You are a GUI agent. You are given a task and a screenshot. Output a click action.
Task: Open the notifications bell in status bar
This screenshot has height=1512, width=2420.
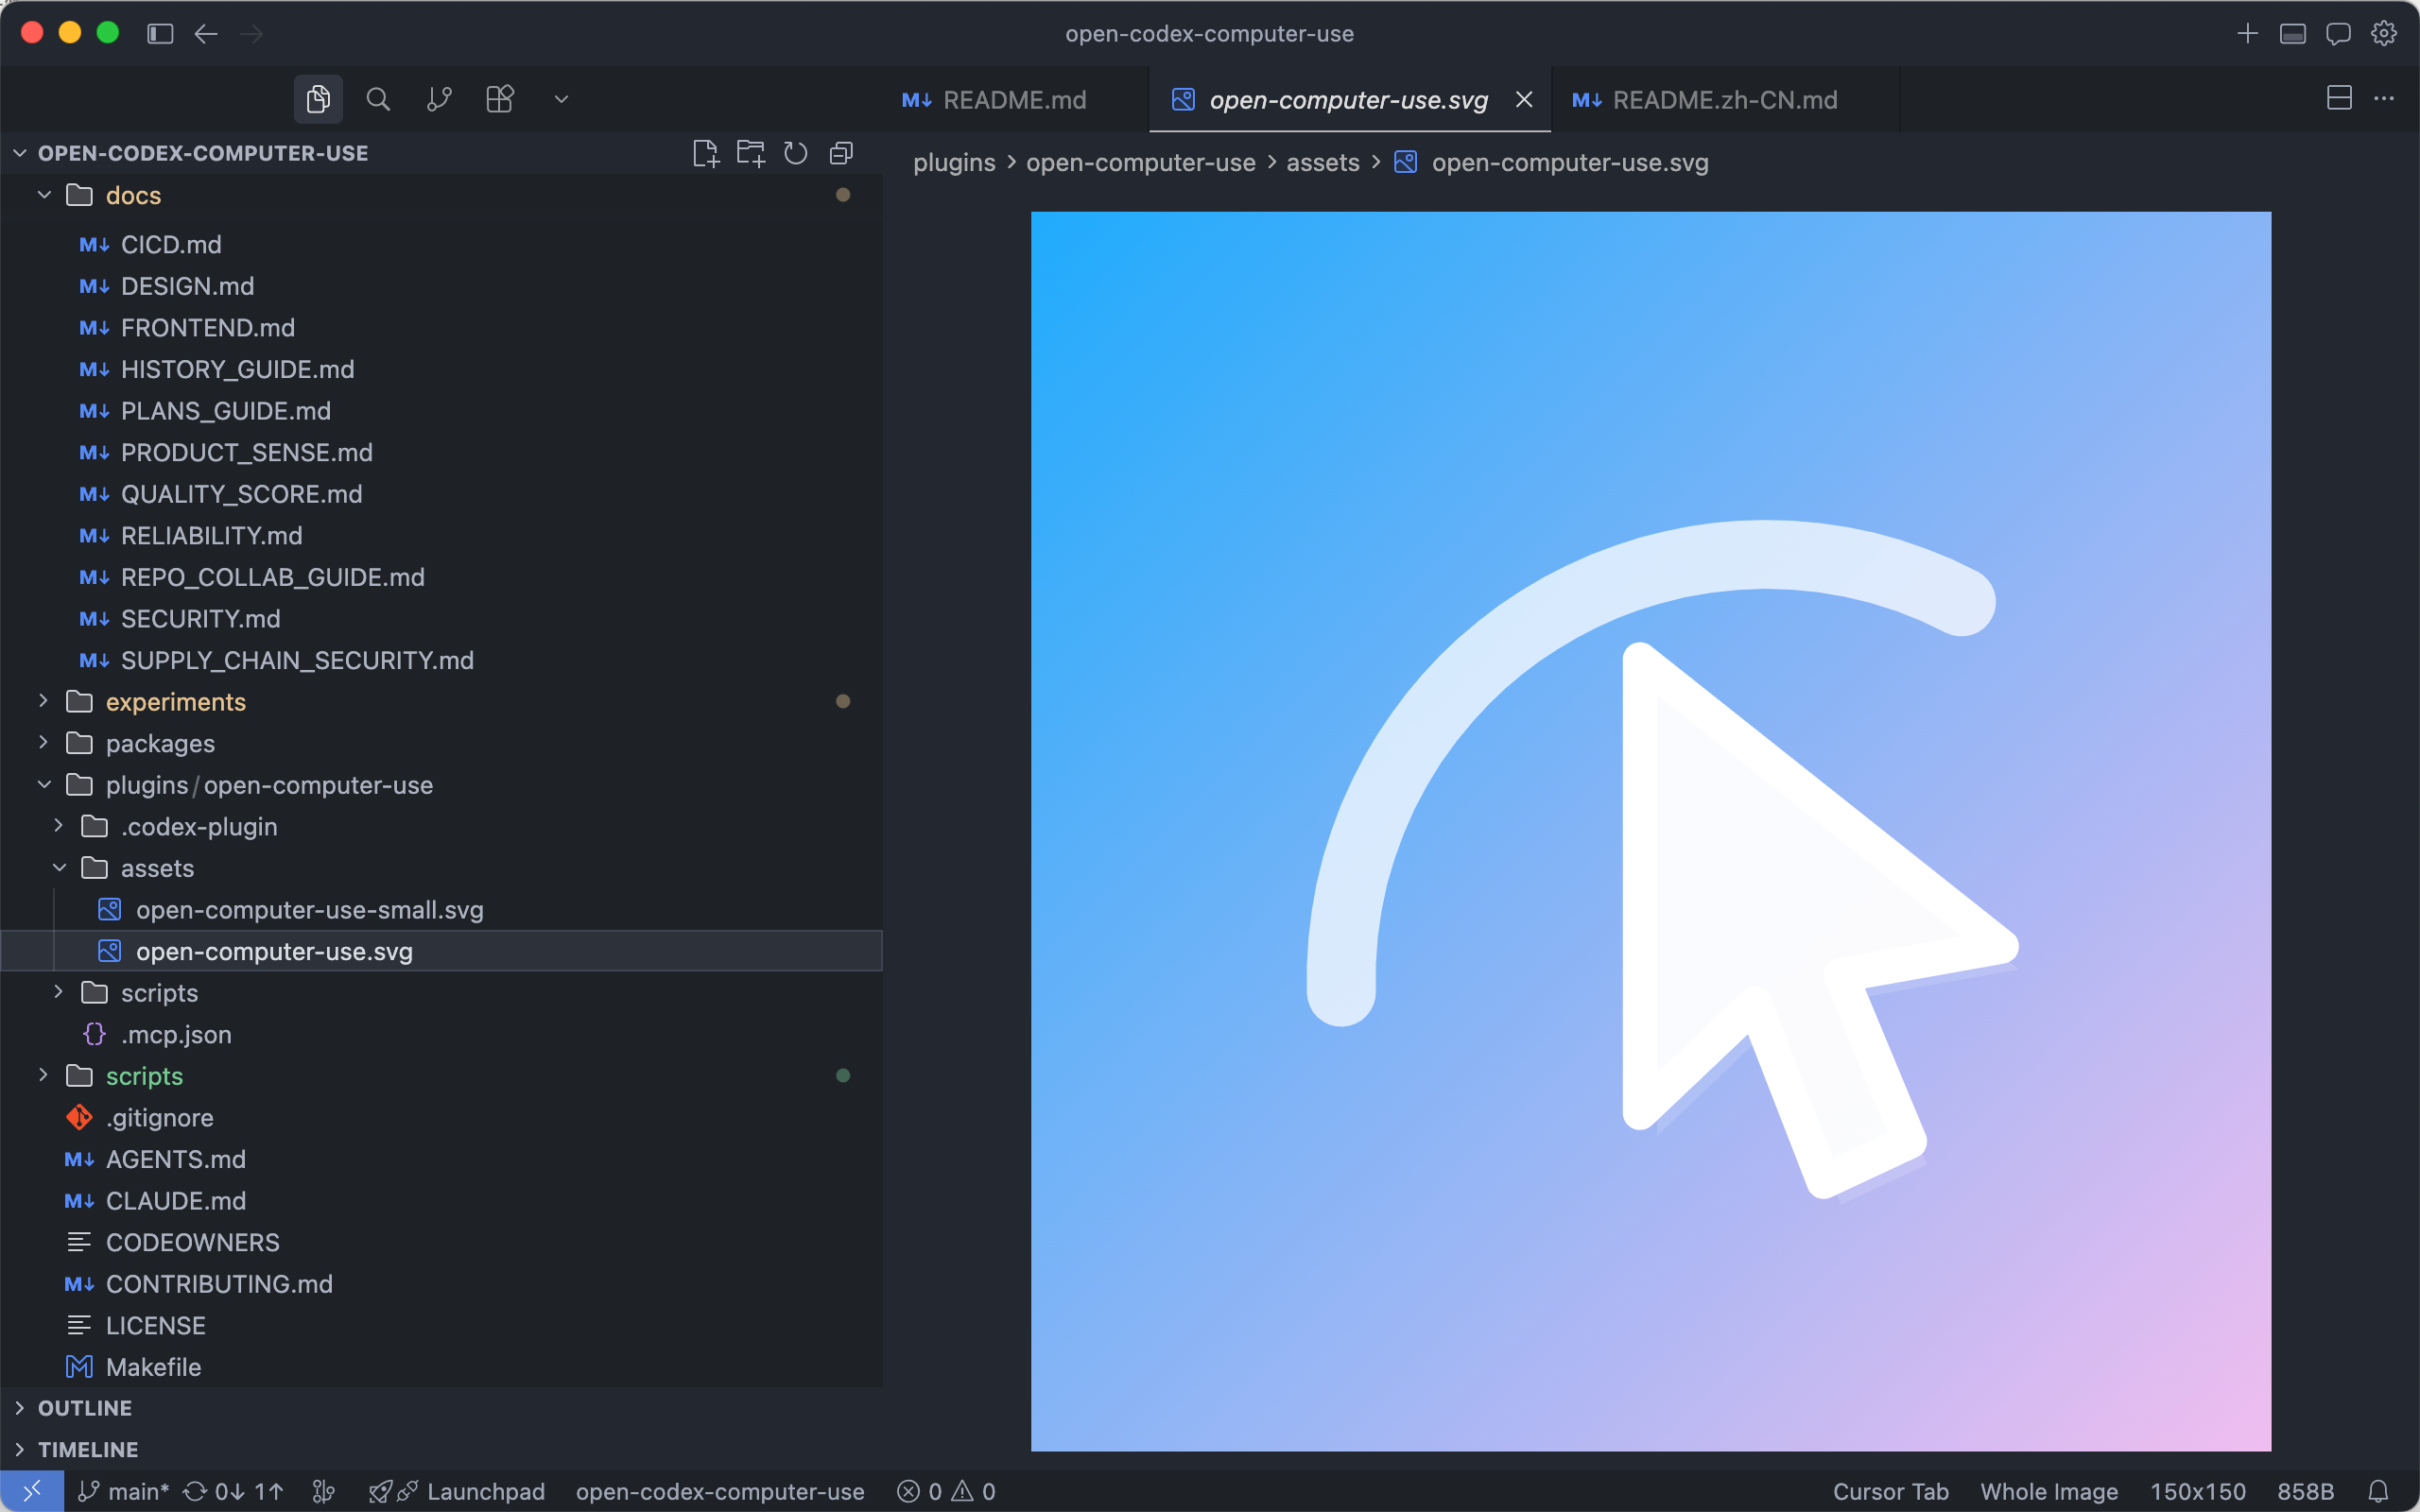point(2378,1491)
